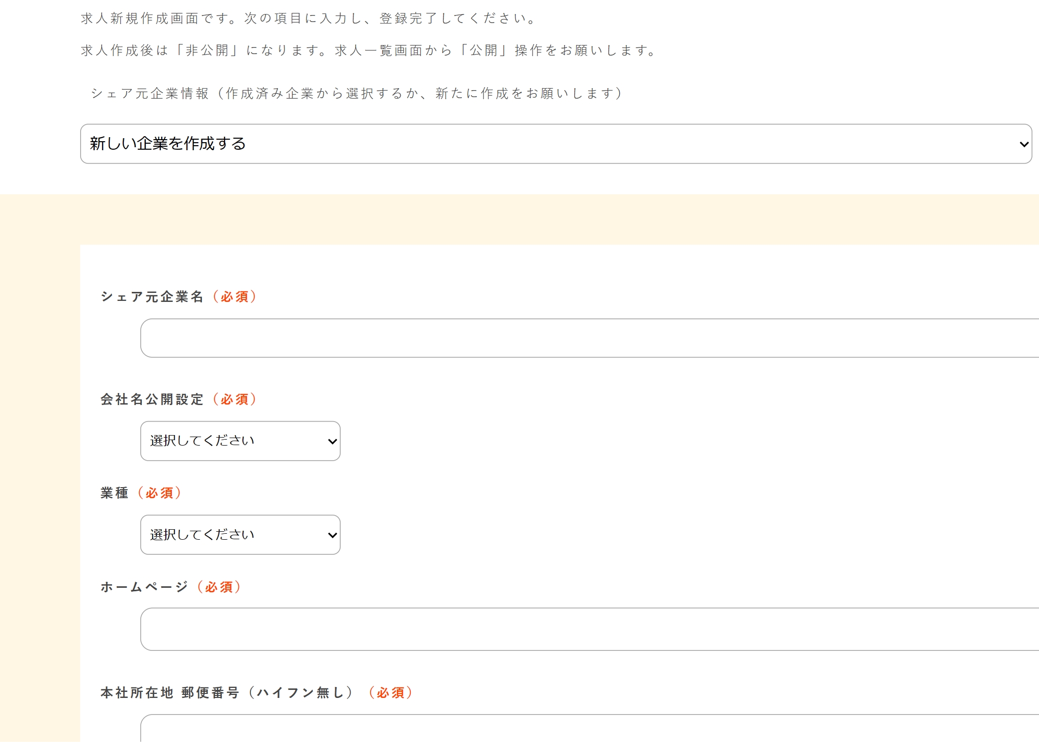Click the 会社名公開設定 field label

pos(151,400)
